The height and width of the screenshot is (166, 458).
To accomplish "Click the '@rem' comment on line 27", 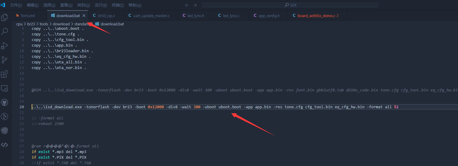I will point(65,146).
